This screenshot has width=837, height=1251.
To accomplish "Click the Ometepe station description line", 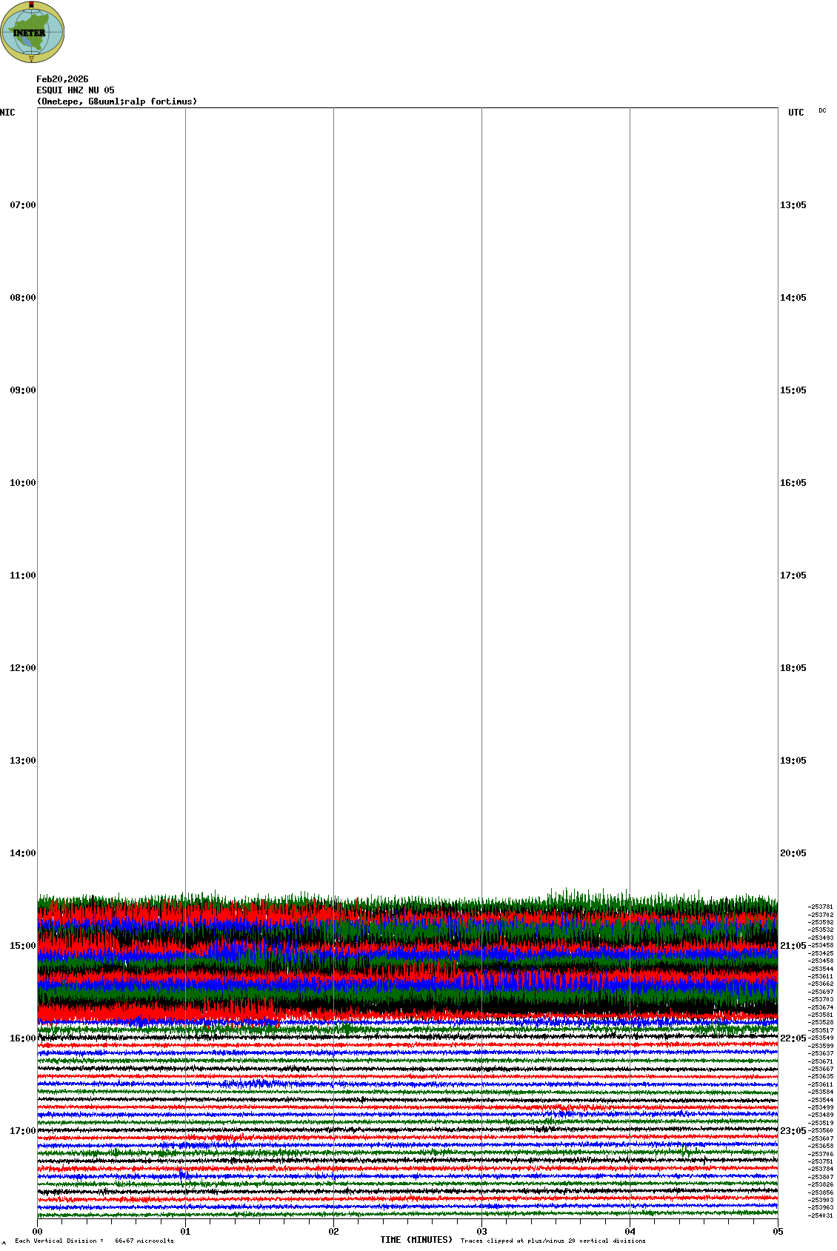I will tap(117, 101).
